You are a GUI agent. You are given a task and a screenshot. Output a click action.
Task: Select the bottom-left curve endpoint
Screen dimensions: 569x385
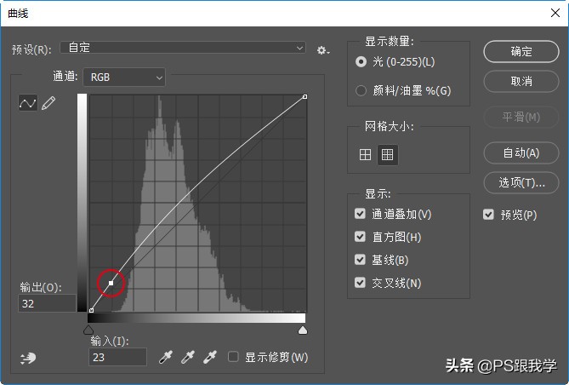tap(92, 310)
